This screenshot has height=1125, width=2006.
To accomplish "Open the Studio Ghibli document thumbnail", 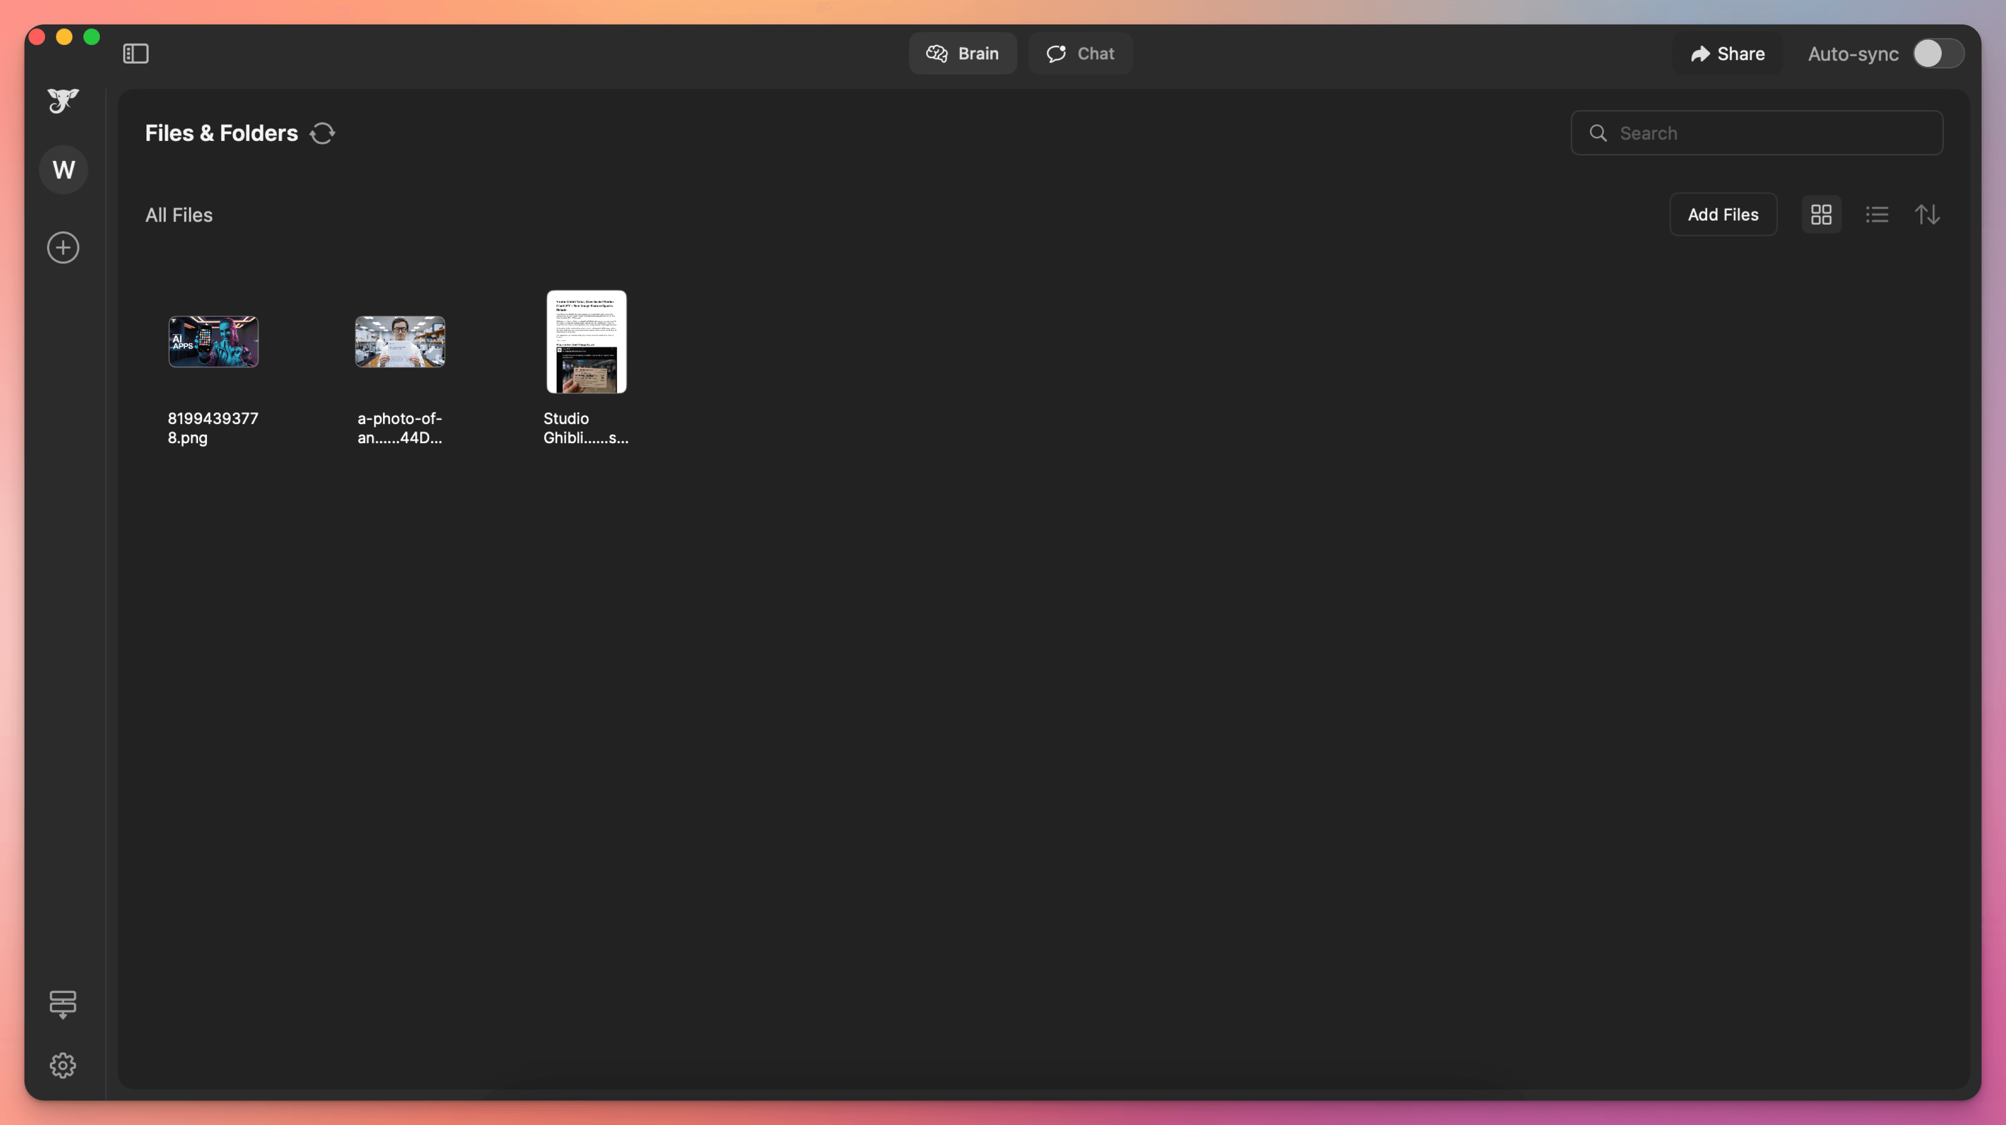I will tap(586, 342).
